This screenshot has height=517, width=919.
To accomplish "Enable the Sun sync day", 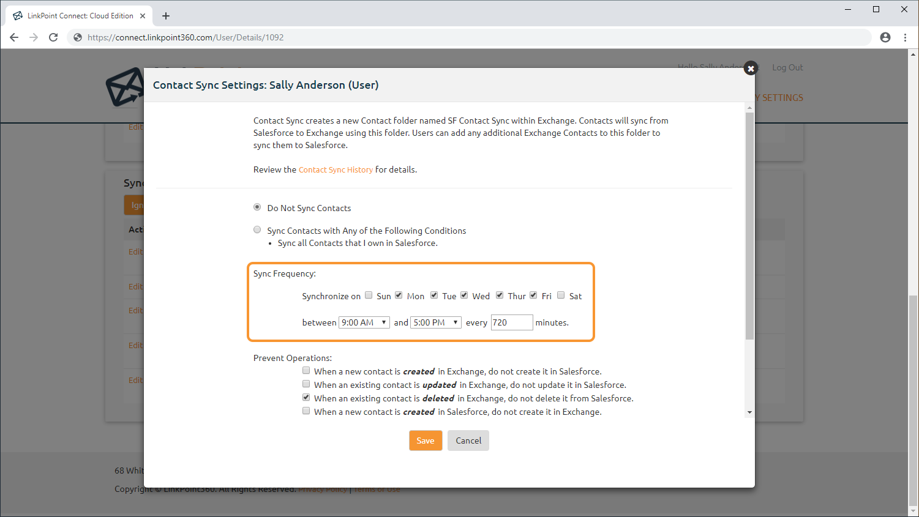I will pyautogui.click(x=369, y=295).
